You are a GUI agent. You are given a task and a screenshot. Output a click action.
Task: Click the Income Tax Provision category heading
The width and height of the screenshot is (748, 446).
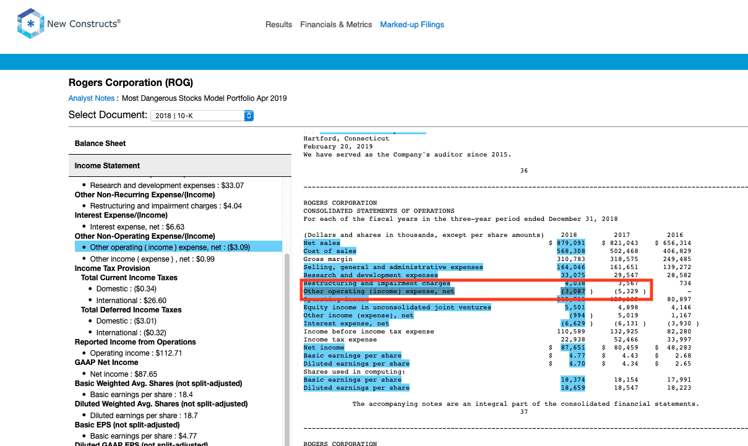[113, 268]
